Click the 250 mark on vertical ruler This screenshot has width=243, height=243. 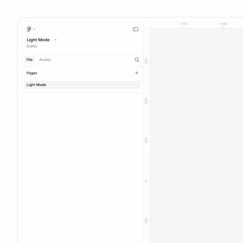[146, 221]
